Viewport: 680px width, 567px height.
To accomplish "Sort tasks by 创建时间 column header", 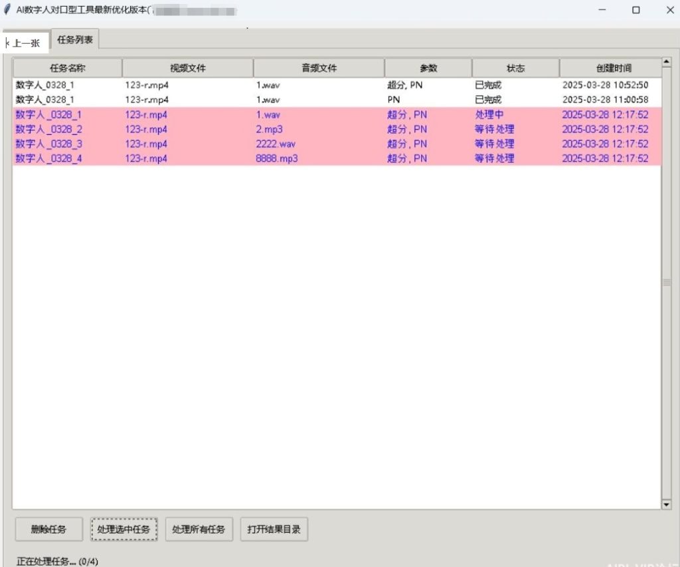I will (610, 68).
